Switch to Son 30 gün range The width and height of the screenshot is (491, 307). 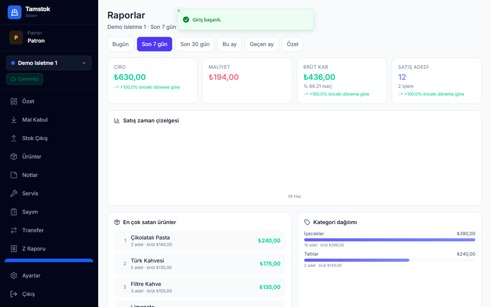click(195, 44)
